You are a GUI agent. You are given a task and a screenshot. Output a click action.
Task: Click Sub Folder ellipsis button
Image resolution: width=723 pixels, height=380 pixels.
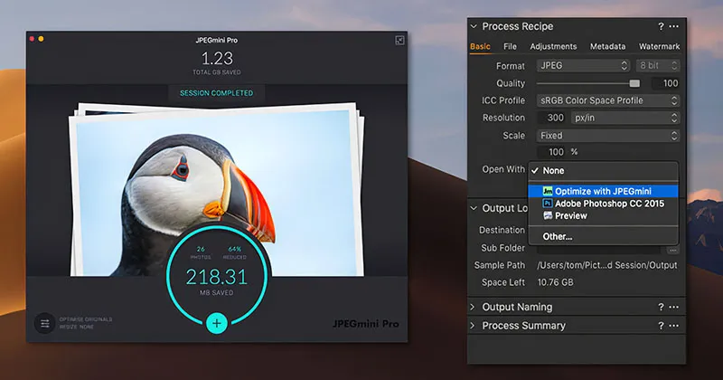point(672,249)
